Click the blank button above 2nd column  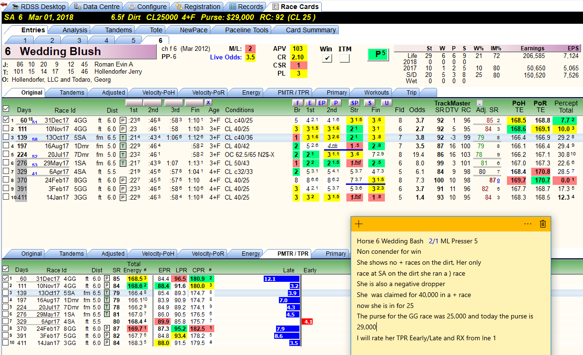click(x=153, y=103)
